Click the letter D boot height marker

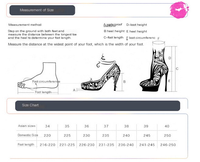170,58
